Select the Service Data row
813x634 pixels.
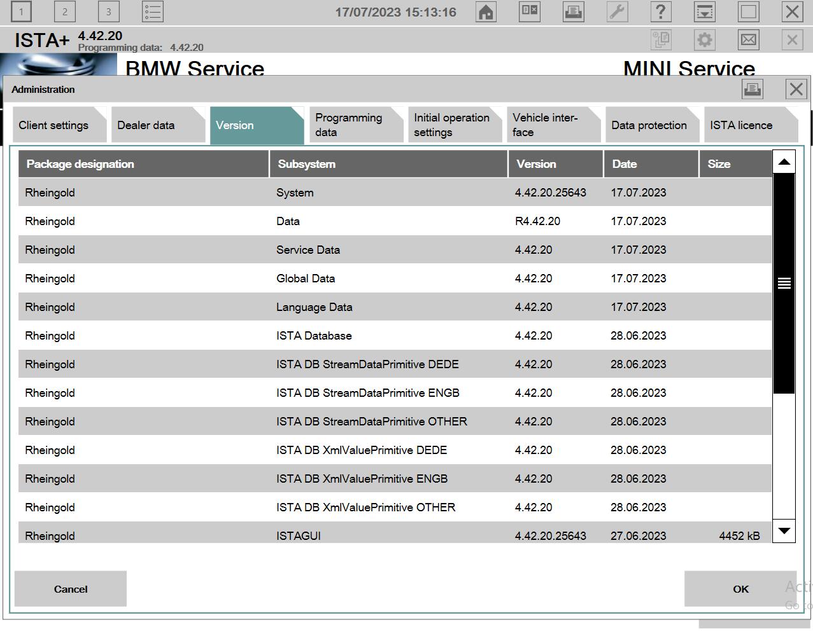point(395,250)
